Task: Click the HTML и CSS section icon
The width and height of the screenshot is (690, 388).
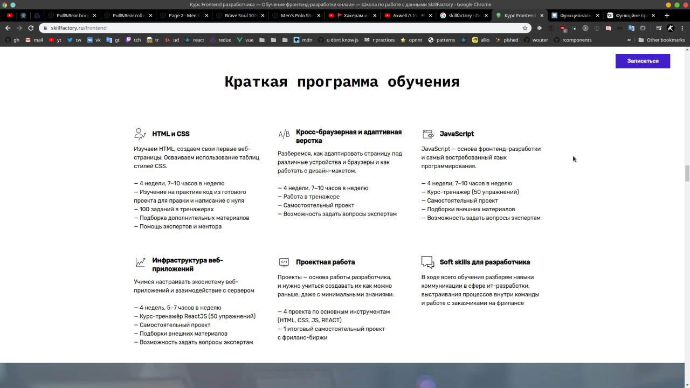Action: click(140, 134)
